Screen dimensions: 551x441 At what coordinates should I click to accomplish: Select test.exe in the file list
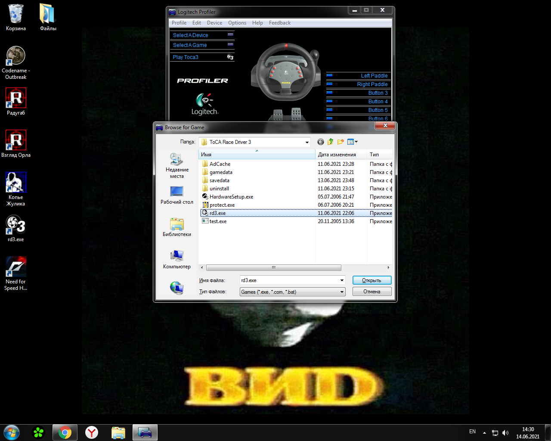[214, 221]
